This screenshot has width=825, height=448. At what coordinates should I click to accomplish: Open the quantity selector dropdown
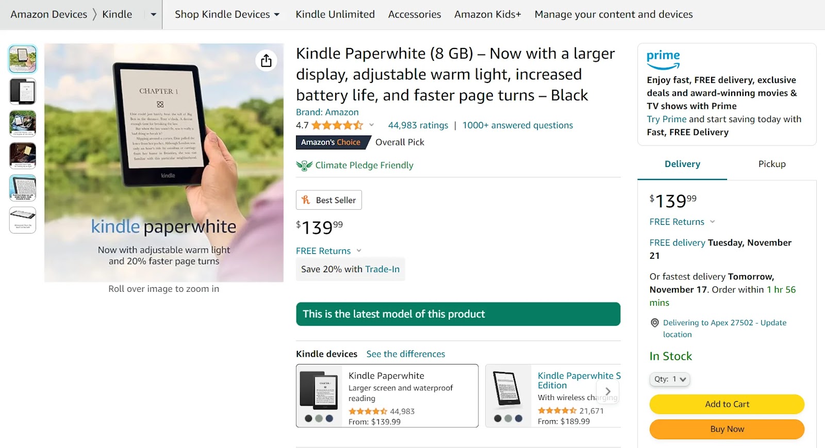[669, 379]
